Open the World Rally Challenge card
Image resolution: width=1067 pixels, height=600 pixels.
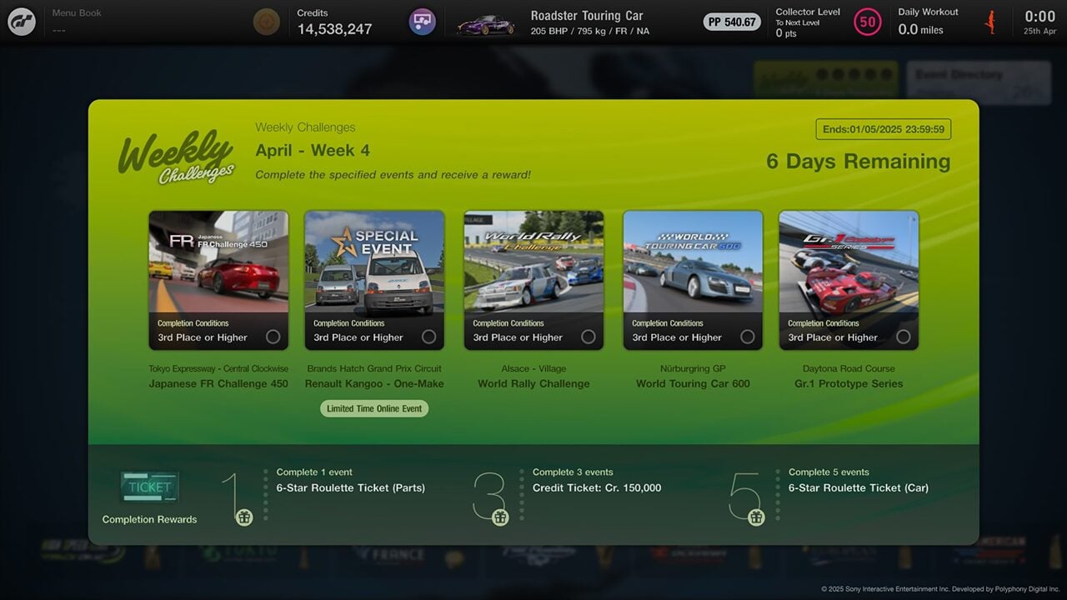(533, 280)
